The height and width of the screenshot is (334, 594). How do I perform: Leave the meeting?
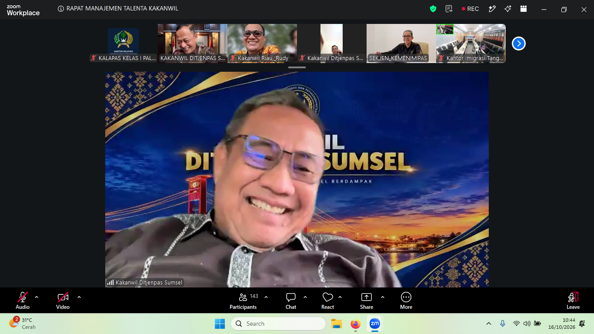[573, 301]
